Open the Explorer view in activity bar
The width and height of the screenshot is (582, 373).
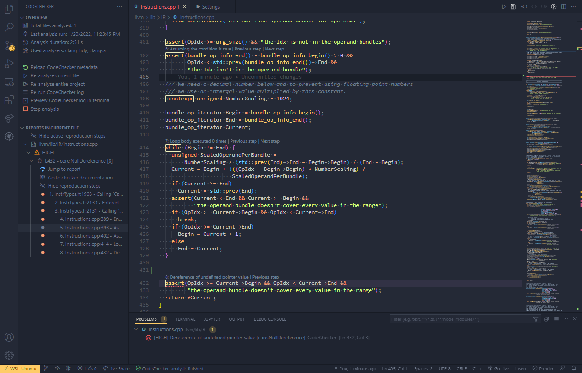pyautogui.click(x=9, y=9)
